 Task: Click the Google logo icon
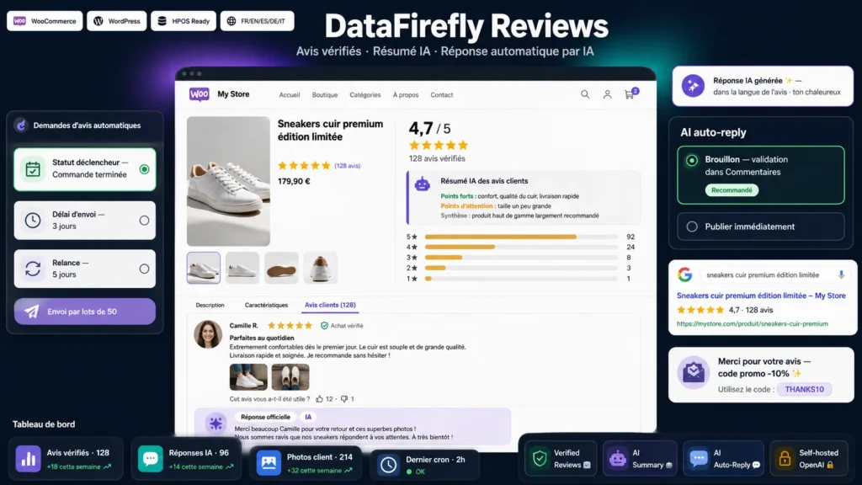click(x=684, y=274)
